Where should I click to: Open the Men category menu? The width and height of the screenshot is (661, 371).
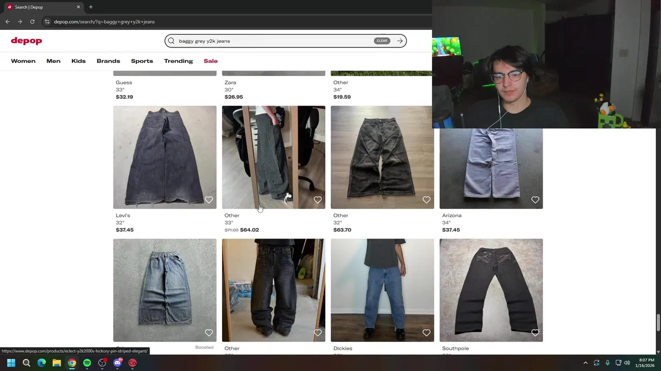coord(53,61)
